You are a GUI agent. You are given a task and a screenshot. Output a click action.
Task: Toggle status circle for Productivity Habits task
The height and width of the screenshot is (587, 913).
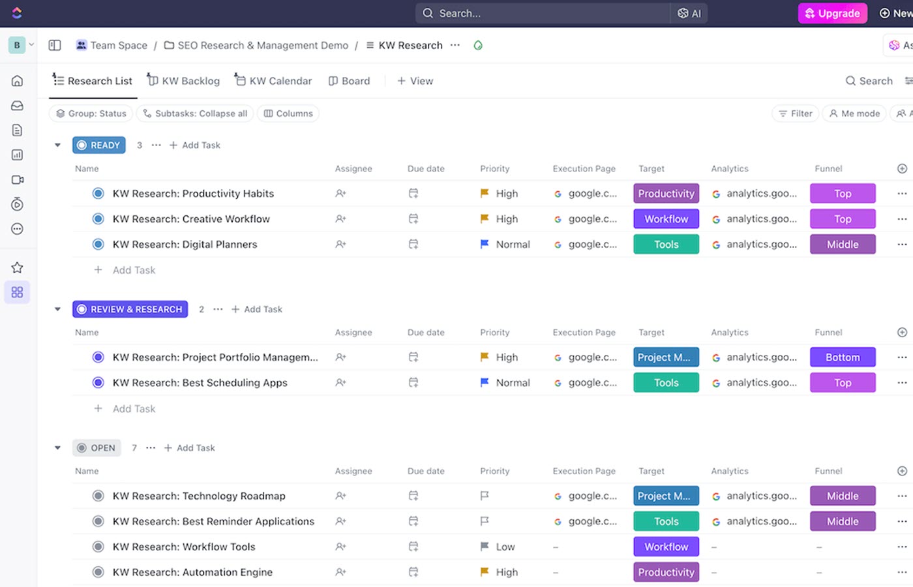tap(98, 194)
